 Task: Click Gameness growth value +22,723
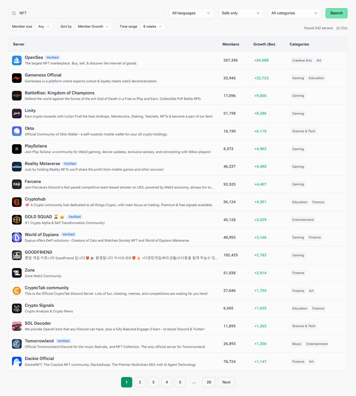(261, 78)
